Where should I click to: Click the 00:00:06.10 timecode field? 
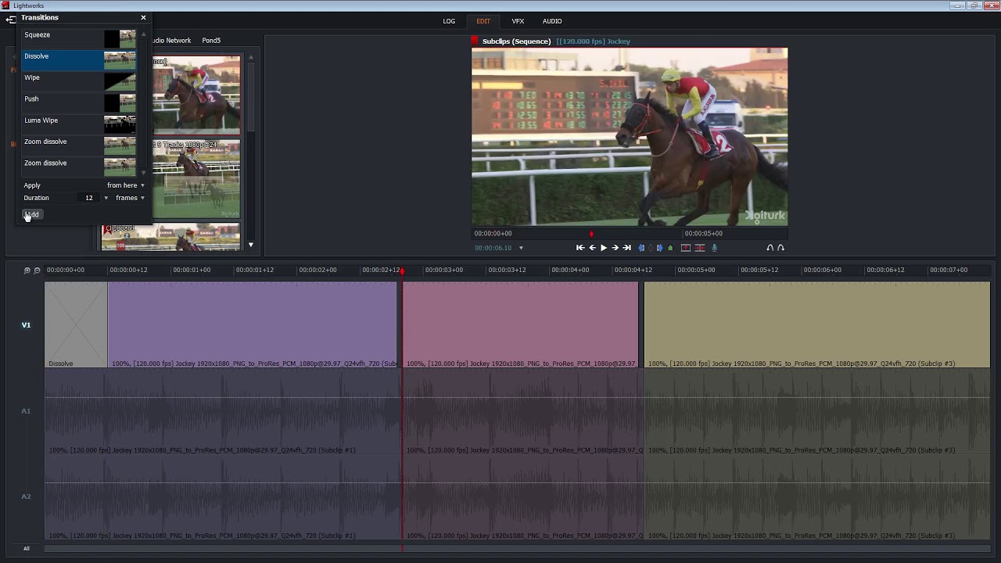pos(493,248)
